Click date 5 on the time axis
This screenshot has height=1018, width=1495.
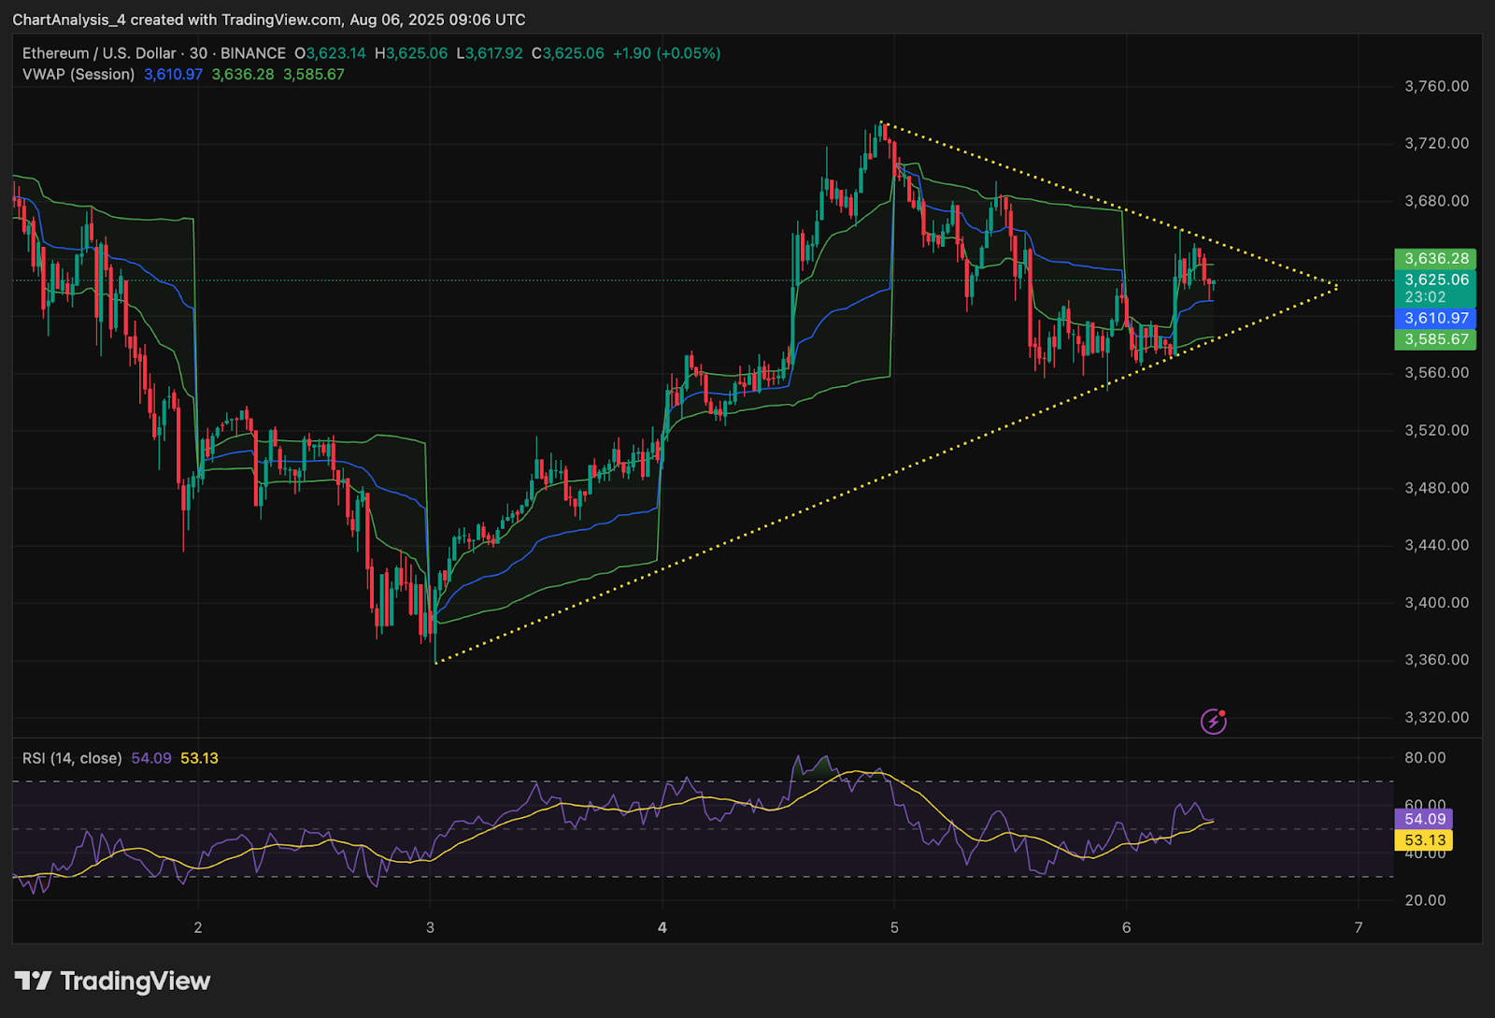pyautogui.click(x=894, y=927)
